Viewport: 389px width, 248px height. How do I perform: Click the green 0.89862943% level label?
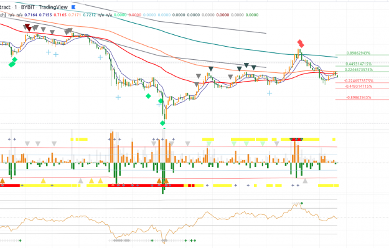coord(359,53)
